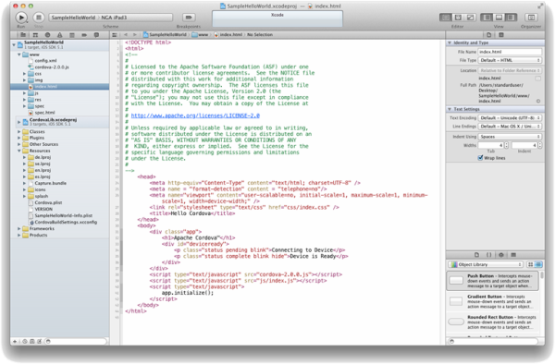Open the Text Encoding dropdown

pyautogui.click(x=510, y=118)
